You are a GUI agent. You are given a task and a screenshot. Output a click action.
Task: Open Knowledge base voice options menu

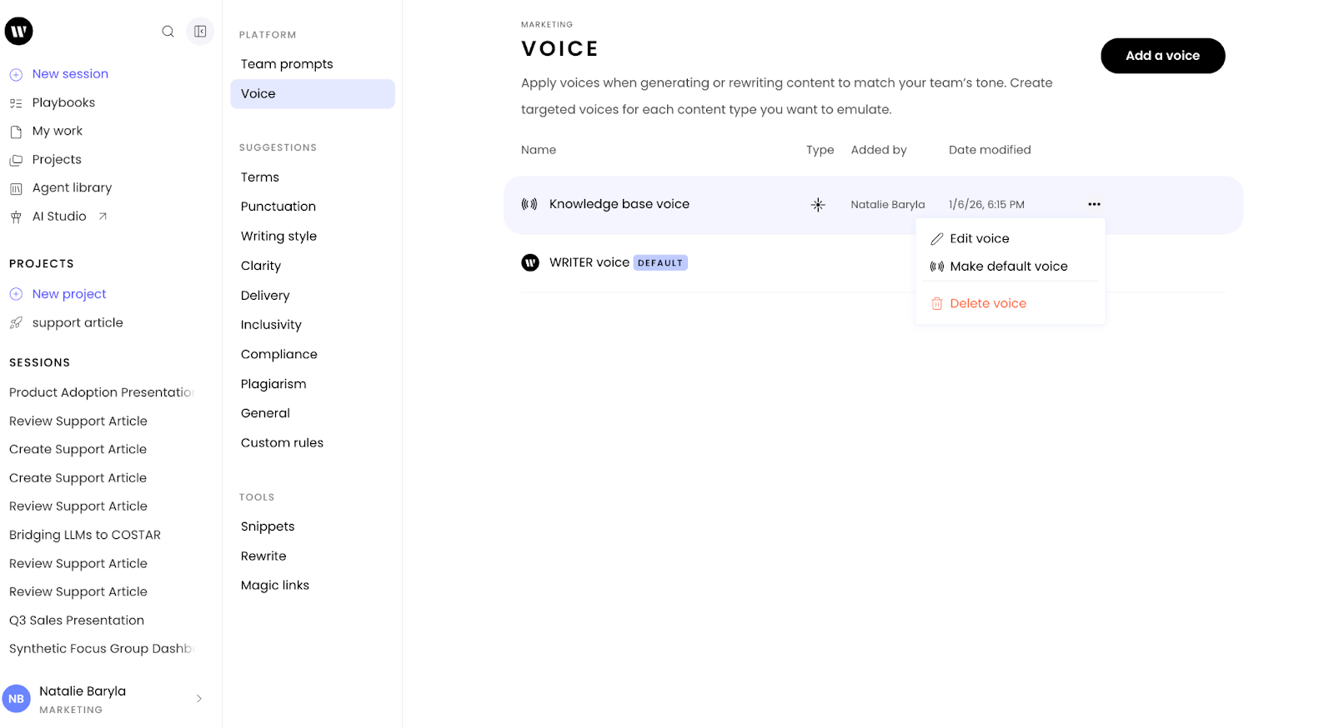1094,205
